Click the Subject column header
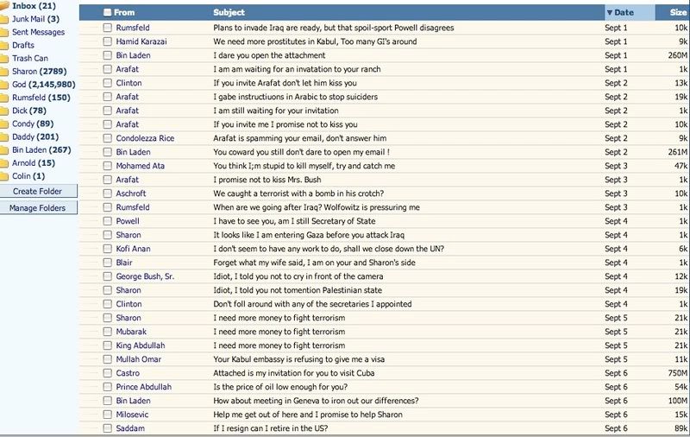The image size is (690, 437). point(229,13)
